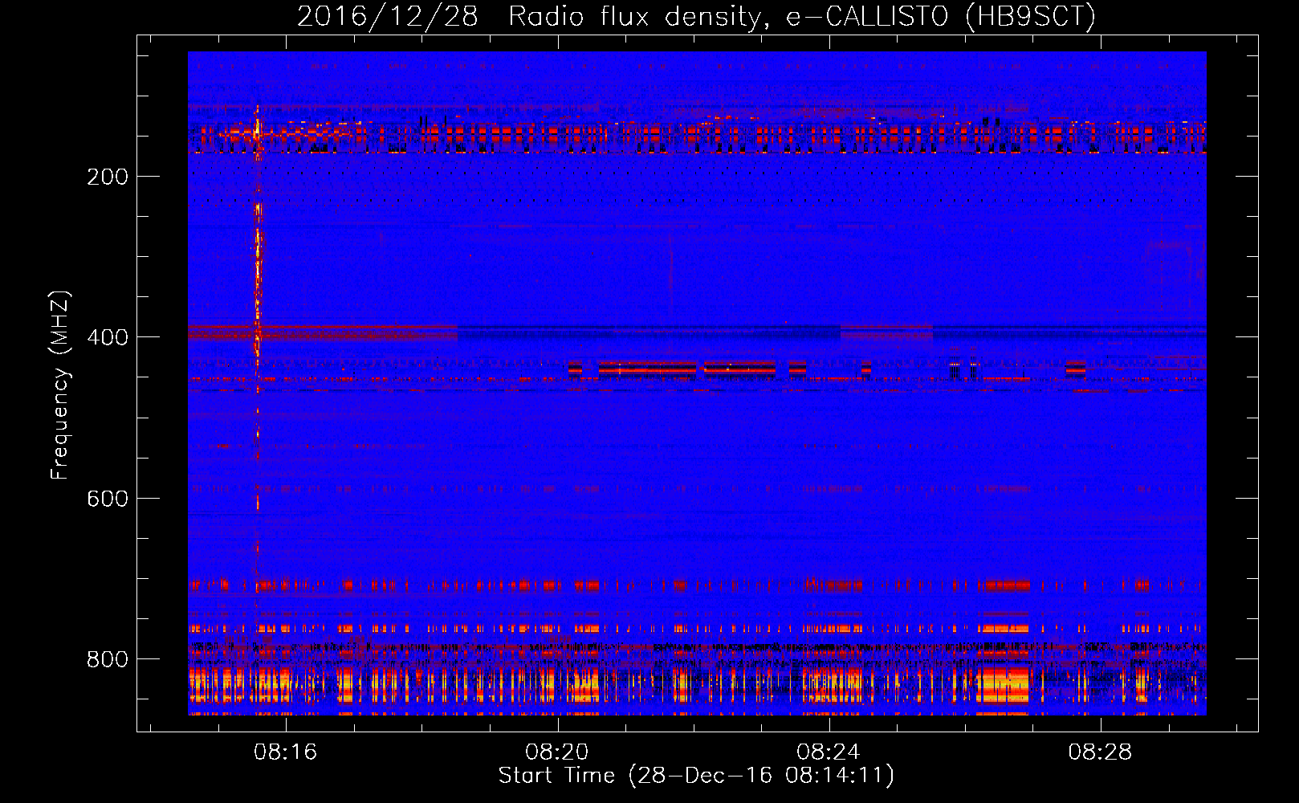Click the 'Frequency (MHZ)' axis label

60,385
